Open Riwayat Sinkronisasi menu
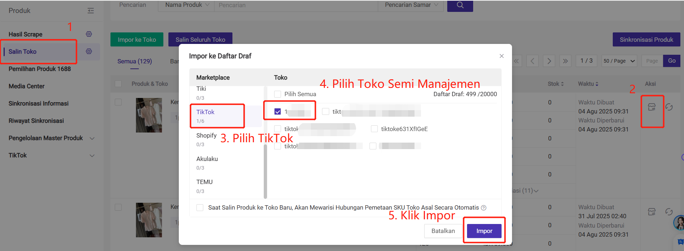The image size is (684, 251). point(36,121)
